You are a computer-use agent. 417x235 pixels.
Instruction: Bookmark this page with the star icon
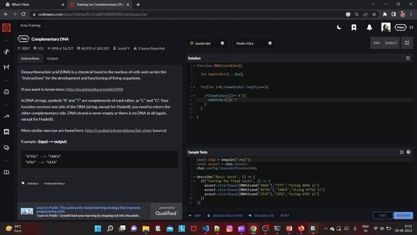[374, 14]
